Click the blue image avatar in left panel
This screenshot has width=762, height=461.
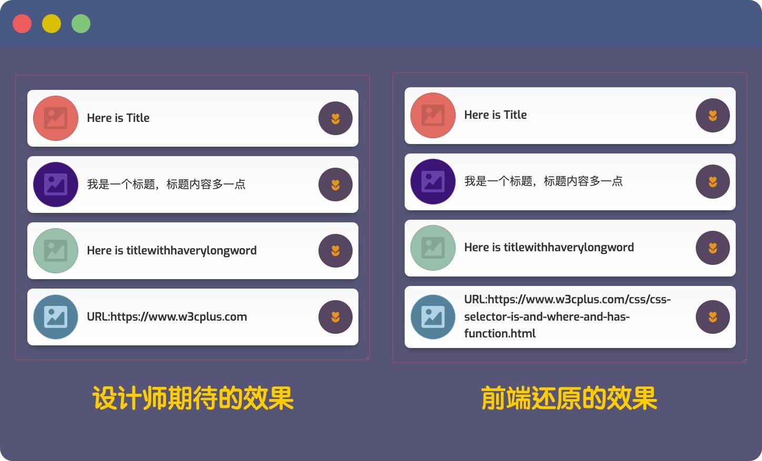56,317
